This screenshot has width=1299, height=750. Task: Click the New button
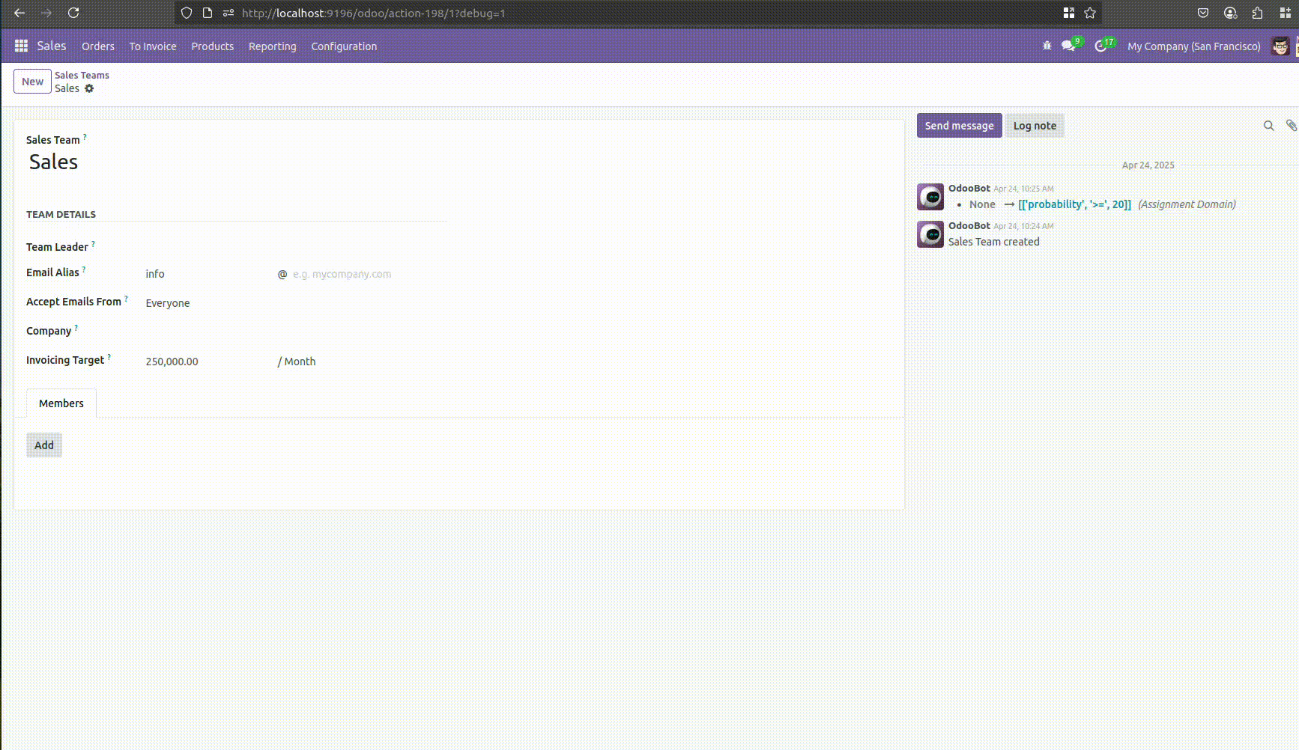coord(32,82)
